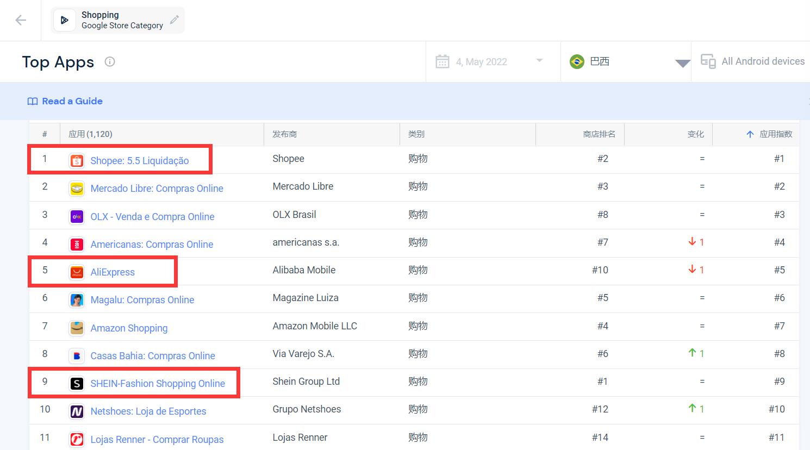810x450 pixels.
Task: Open the 4, May 2022 date picker
Action: 489,61
